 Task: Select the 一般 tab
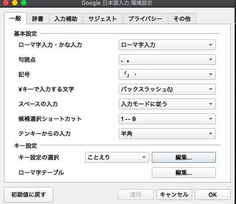(16, 18)
